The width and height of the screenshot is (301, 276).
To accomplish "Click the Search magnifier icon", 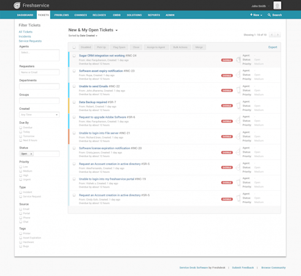I will coord(269,15).
